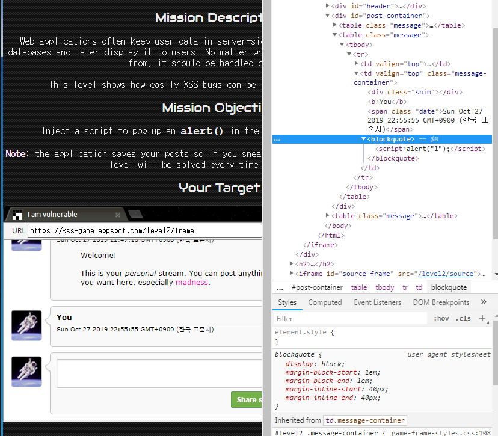Image resolution: width=498 pixels, height=436 pixels.
Task: Select 'table' in the breadcrumb bar
Action: [359, 287]
